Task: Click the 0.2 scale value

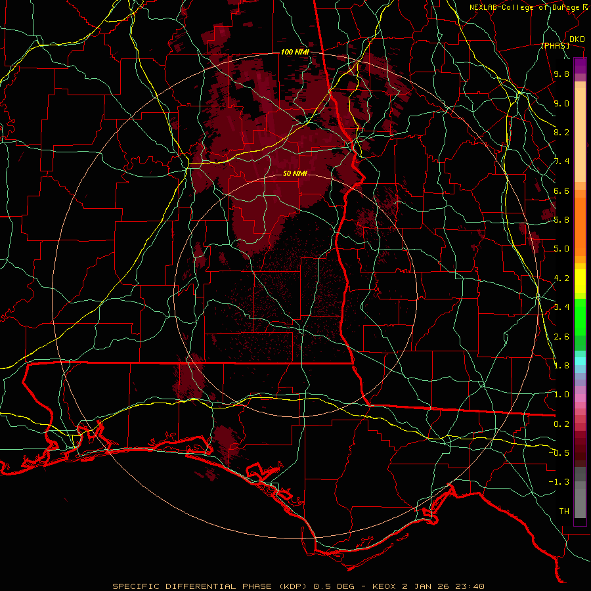Action: 561,424
